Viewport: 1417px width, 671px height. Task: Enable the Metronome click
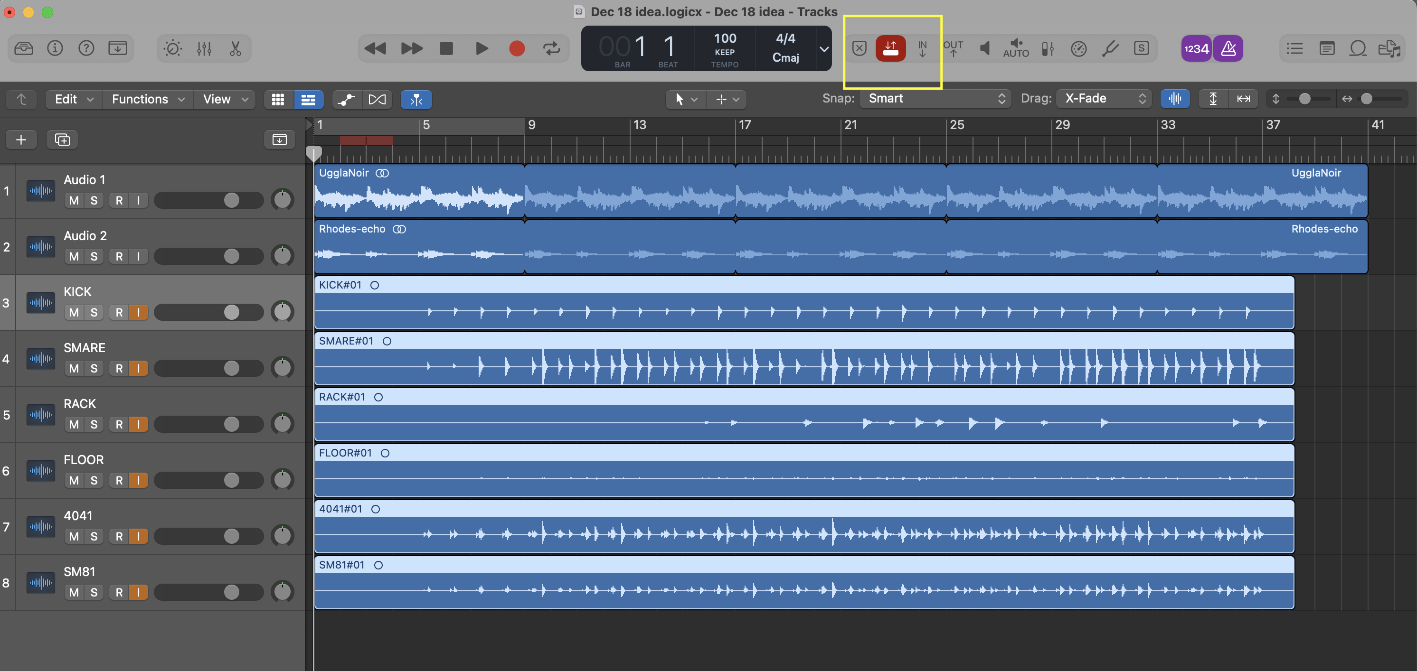1228,48
